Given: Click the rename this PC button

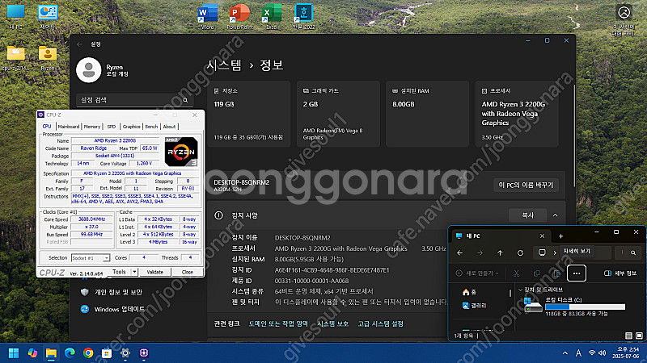Looking at the screenshot, I should click(x=526, y=186).
